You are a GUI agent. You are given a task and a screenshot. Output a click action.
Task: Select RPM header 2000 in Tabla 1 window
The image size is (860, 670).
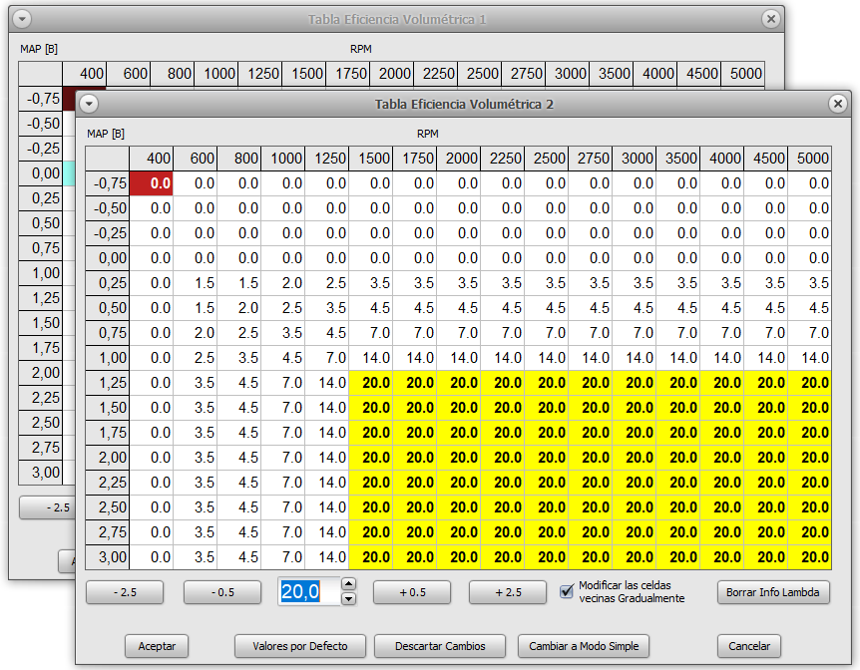click(392, 74)
